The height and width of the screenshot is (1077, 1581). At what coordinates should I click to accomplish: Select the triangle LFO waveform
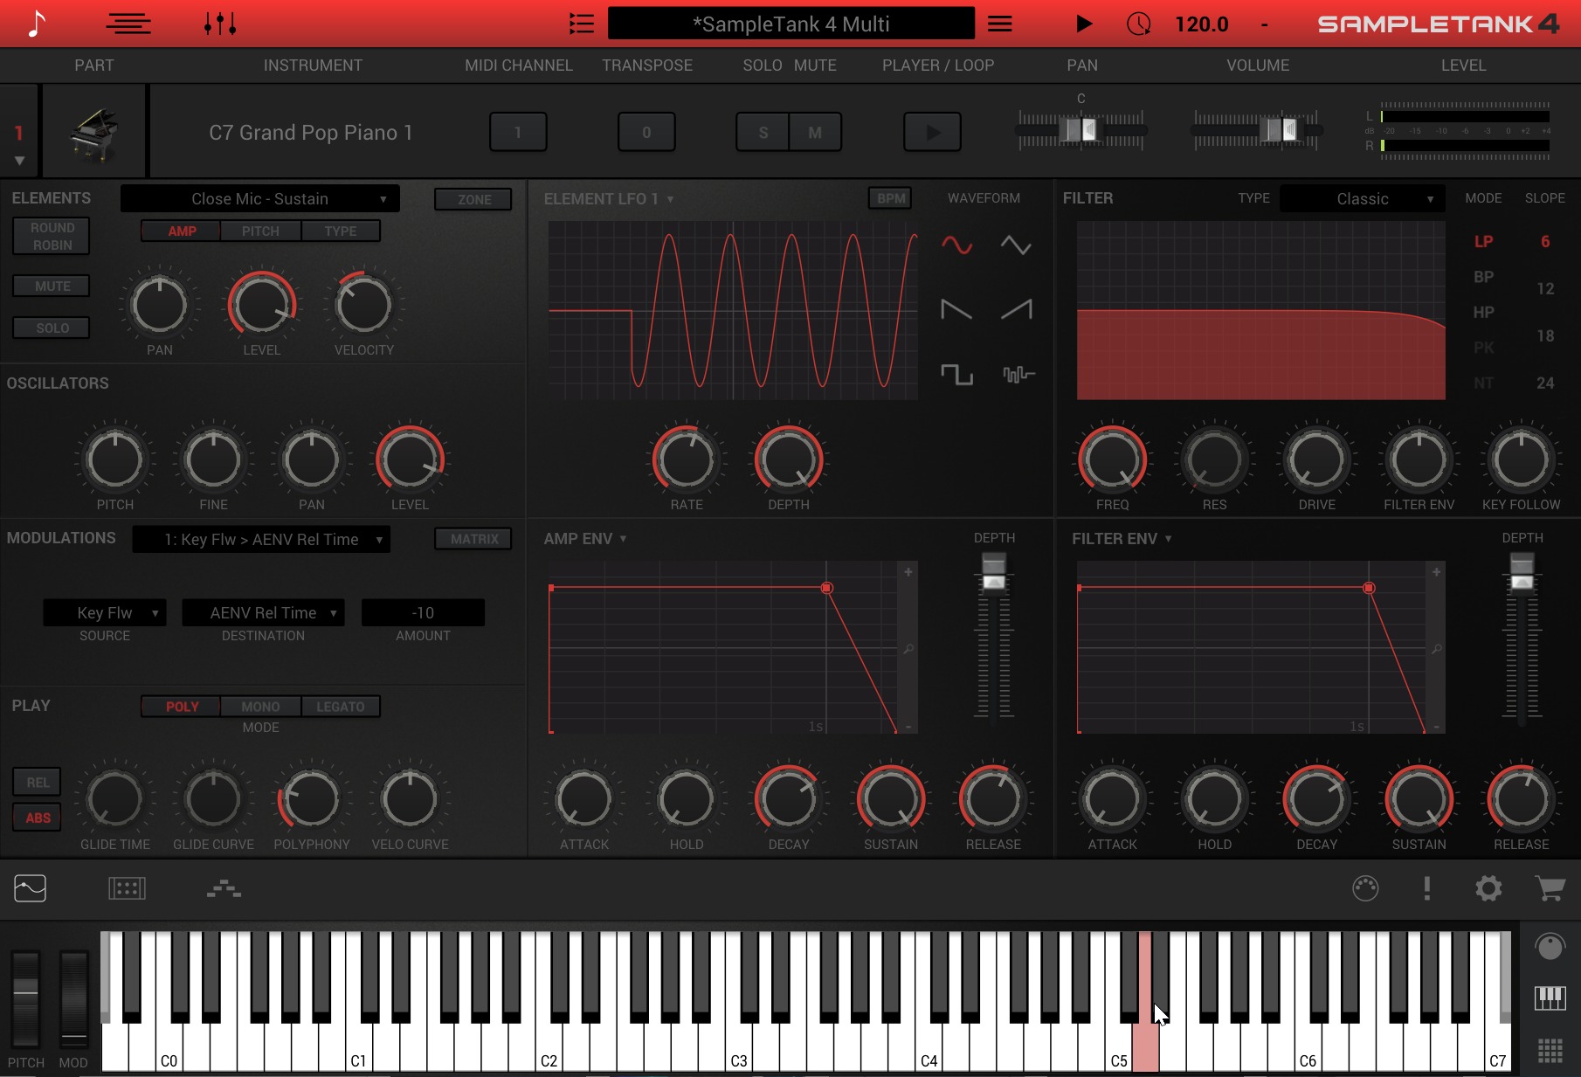click(1016, 245)
